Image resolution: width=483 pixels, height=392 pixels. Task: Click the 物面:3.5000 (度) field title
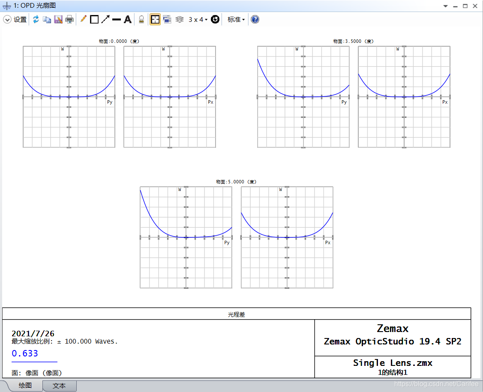353,41
